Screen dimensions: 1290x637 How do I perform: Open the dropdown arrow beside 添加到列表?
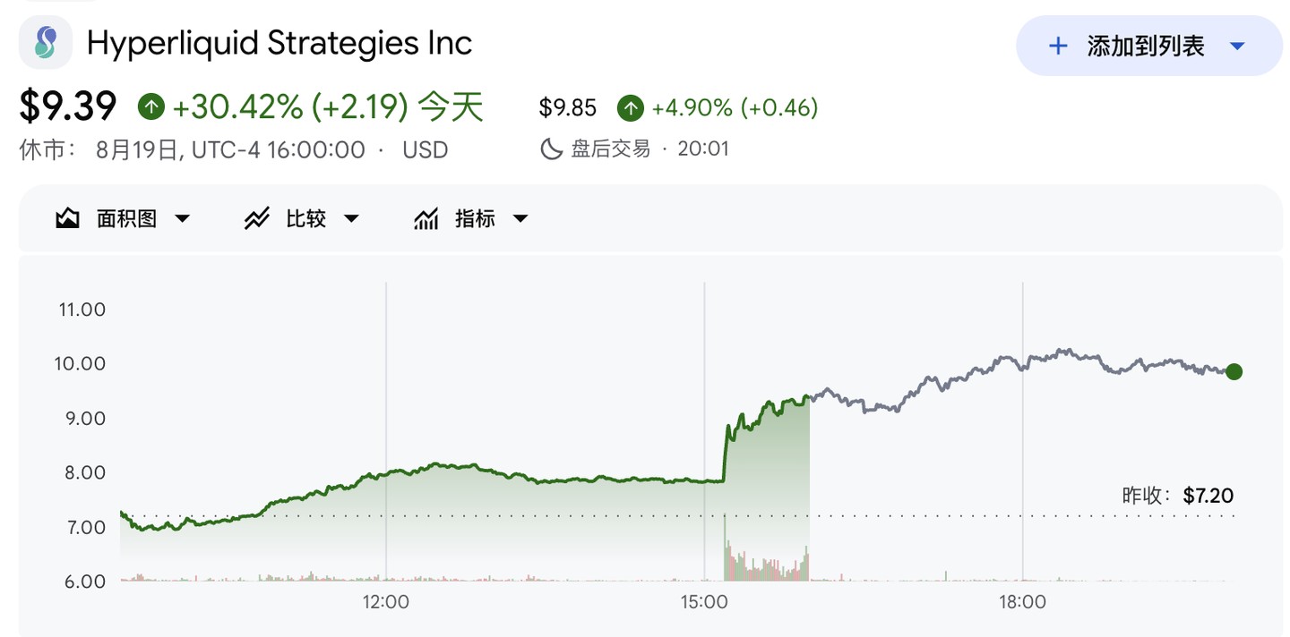[1237, 46]
